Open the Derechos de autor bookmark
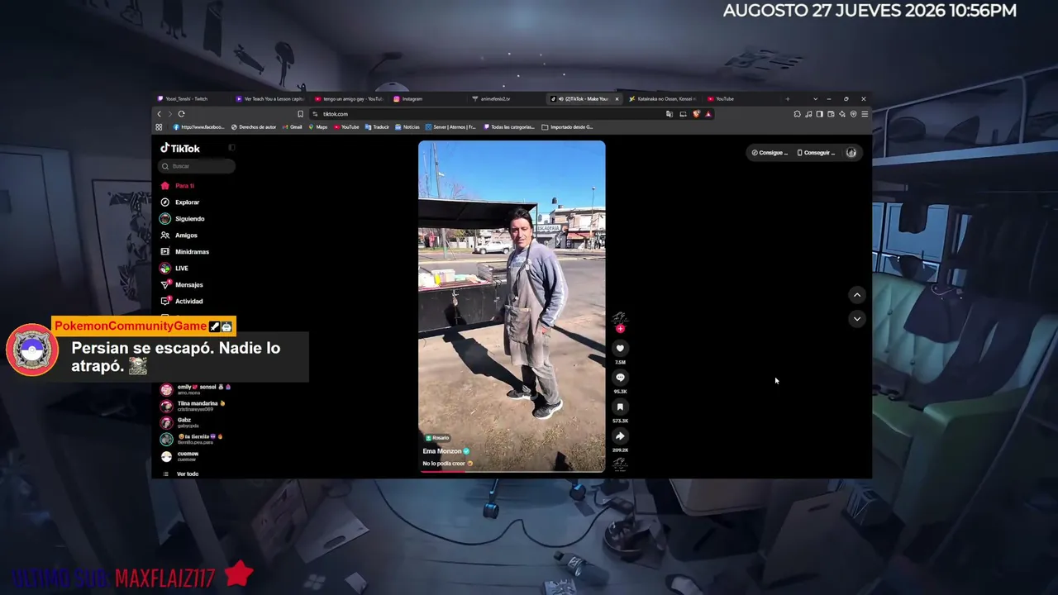The height and width of the screenshot is (595, 1058). (x=254, y=127)
